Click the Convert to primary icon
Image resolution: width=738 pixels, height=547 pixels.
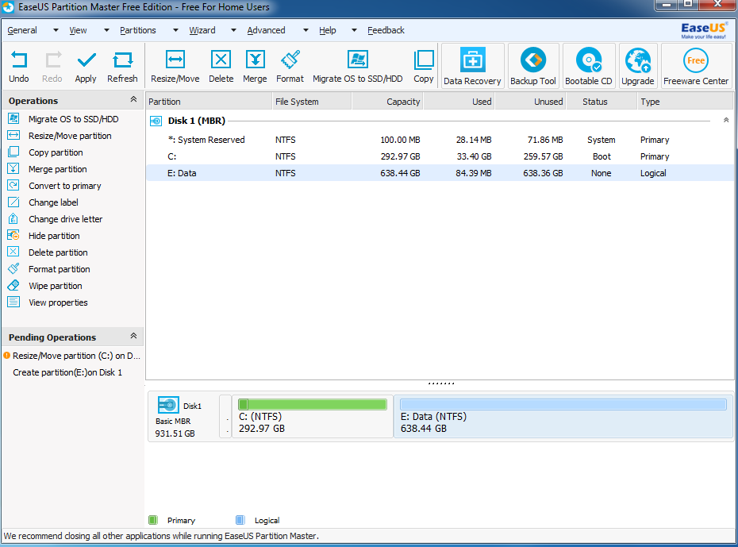(13, 186)
